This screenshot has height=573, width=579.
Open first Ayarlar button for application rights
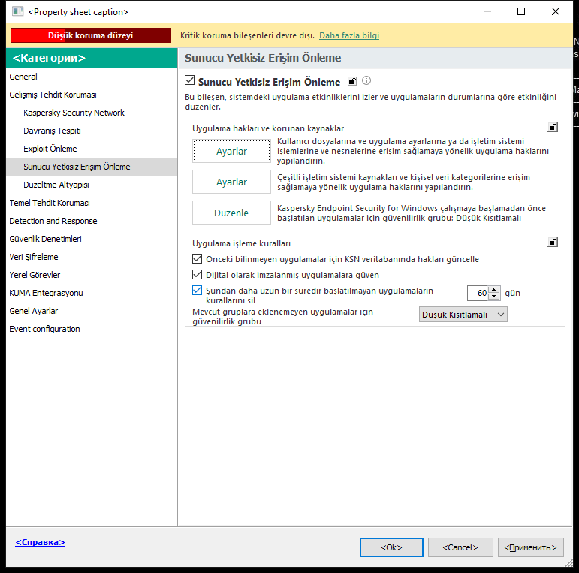coord(231,151)
